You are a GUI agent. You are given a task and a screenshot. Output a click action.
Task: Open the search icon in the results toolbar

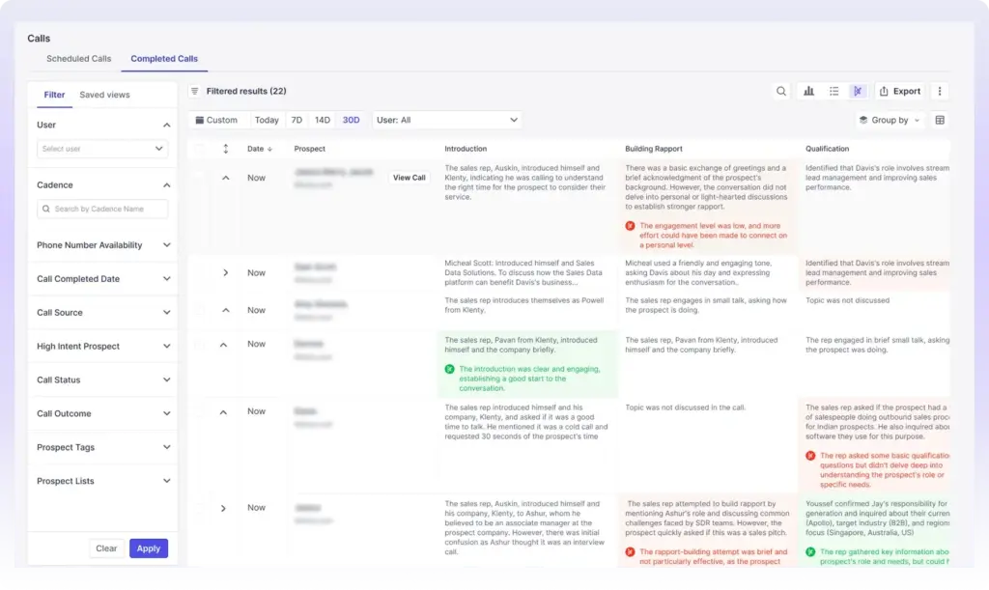coord(781,90)
